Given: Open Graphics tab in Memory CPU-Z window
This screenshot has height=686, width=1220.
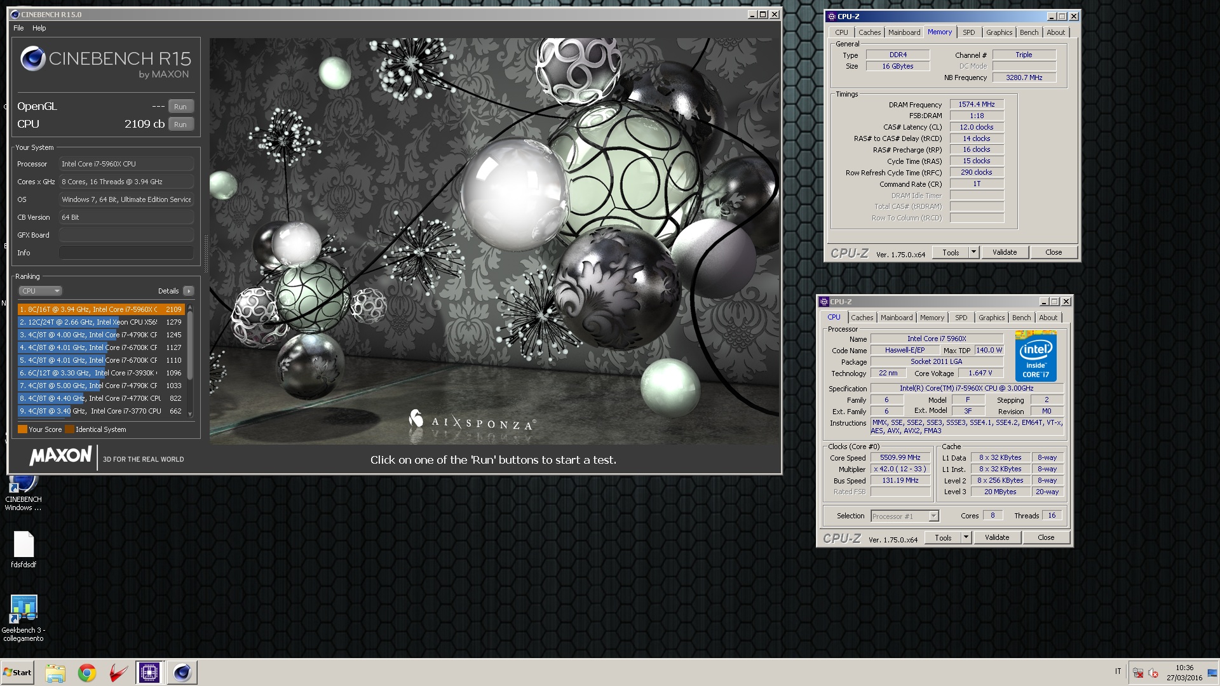Looking at the screenshot, I should pyautogui.click(x=999, y=32).
